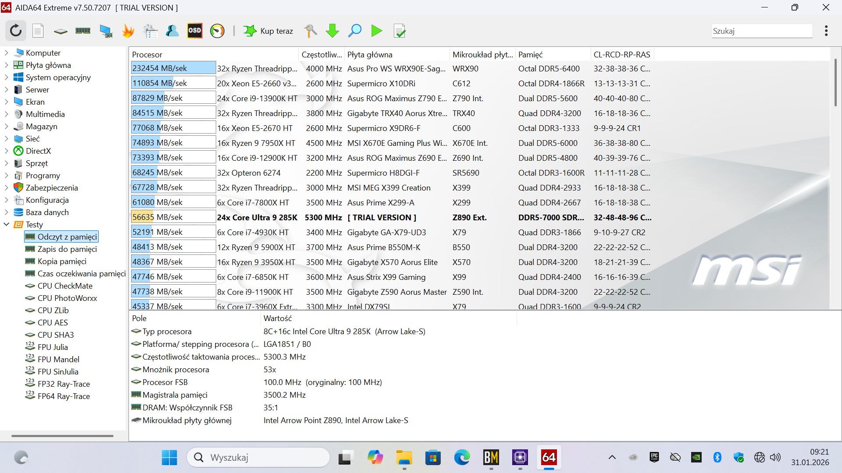The width and height of the screenshot is (842, 473).
Task: Open the OSD panel icon
Action: (195, 31)
